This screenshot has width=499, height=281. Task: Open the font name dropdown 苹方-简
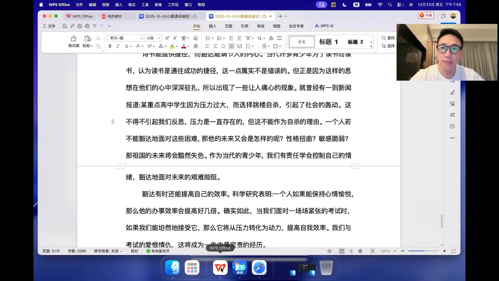click(x=141, y=38)
